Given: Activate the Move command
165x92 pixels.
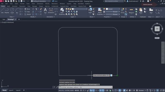Looking at the screenshot, I should point(27,9).
